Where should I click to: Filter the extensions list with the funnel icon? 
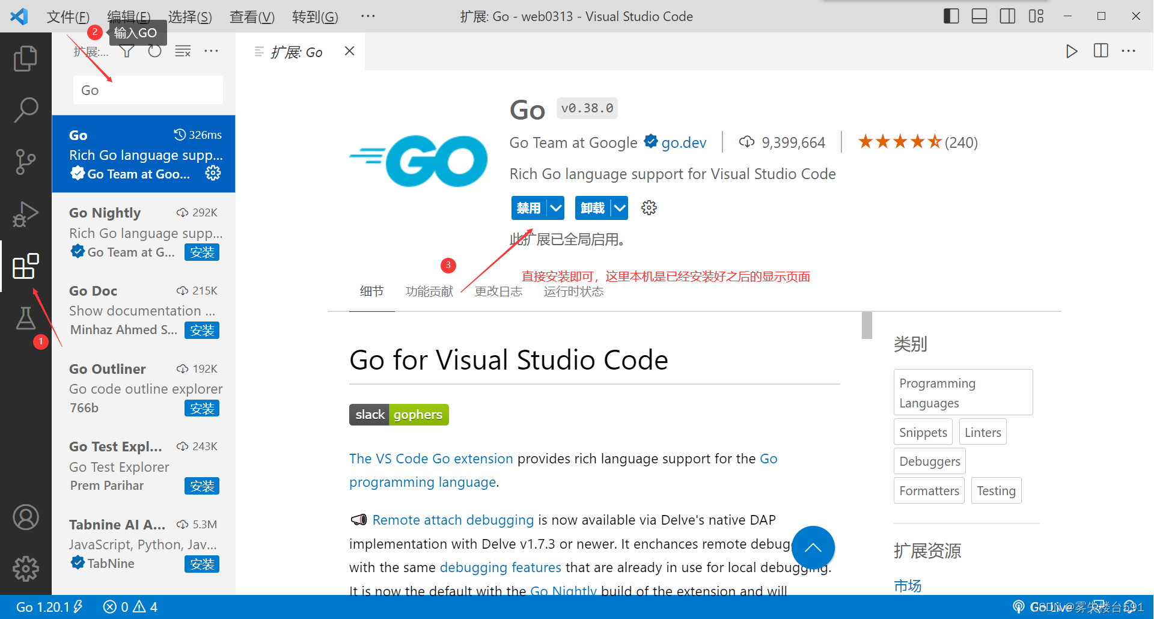click(x=126, y=51)
